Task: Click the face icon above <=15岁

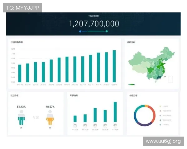Action: coord(75,125)
